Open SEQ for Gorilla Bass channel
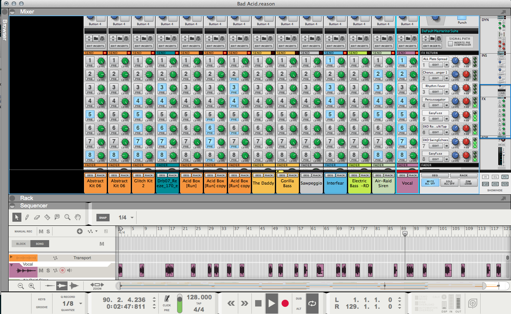511x314 pixels. 282,175
